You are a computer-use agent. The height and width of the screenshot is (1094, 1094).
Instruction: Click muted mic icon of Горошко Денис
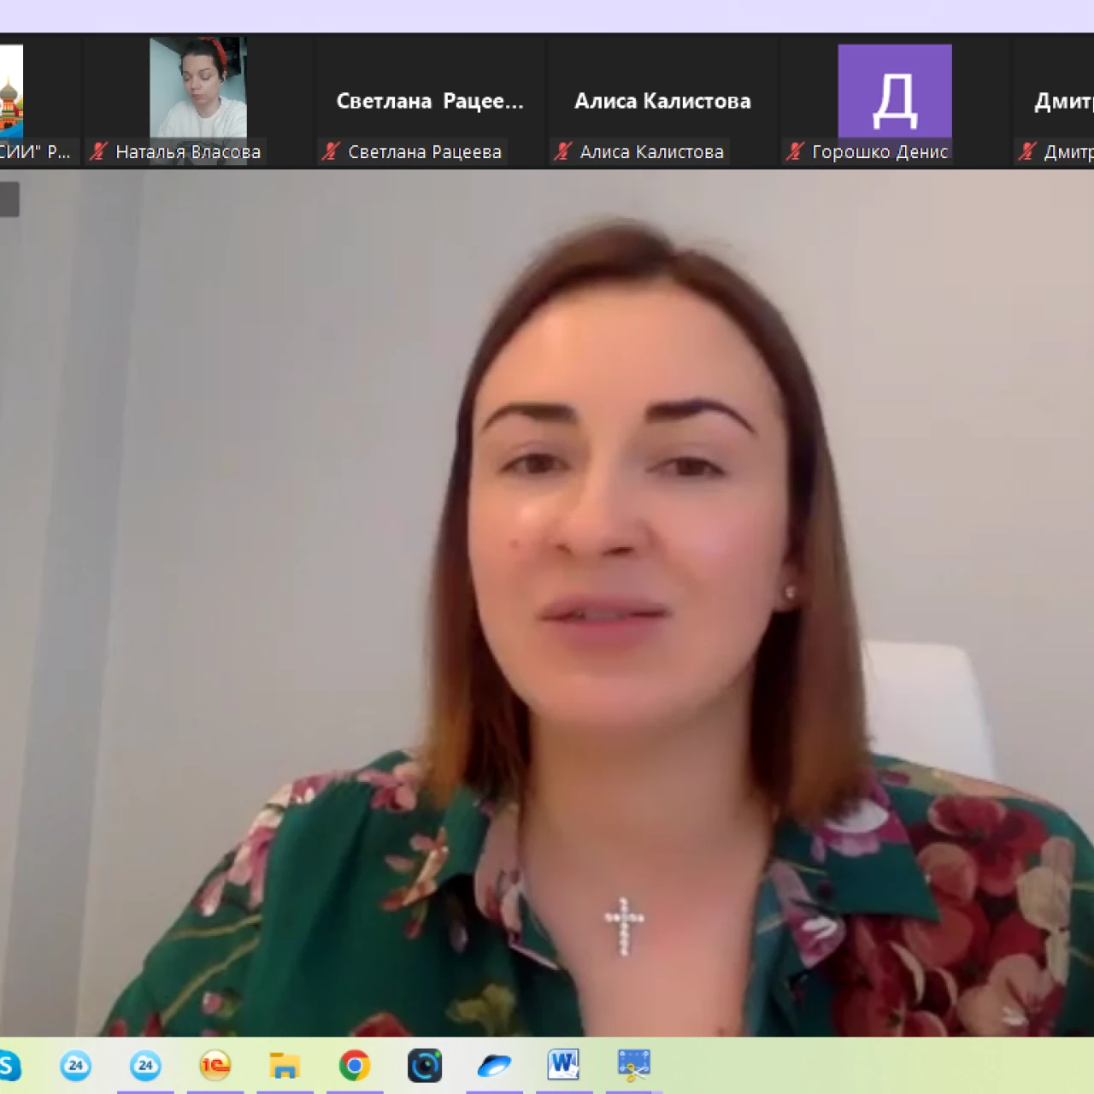[x=795, y=151]
